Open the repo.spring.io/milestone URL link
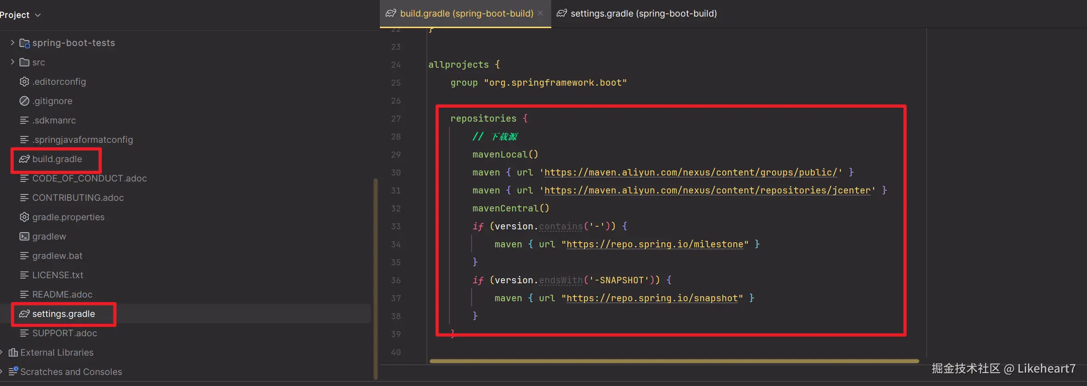 click(x=655, y=244)
